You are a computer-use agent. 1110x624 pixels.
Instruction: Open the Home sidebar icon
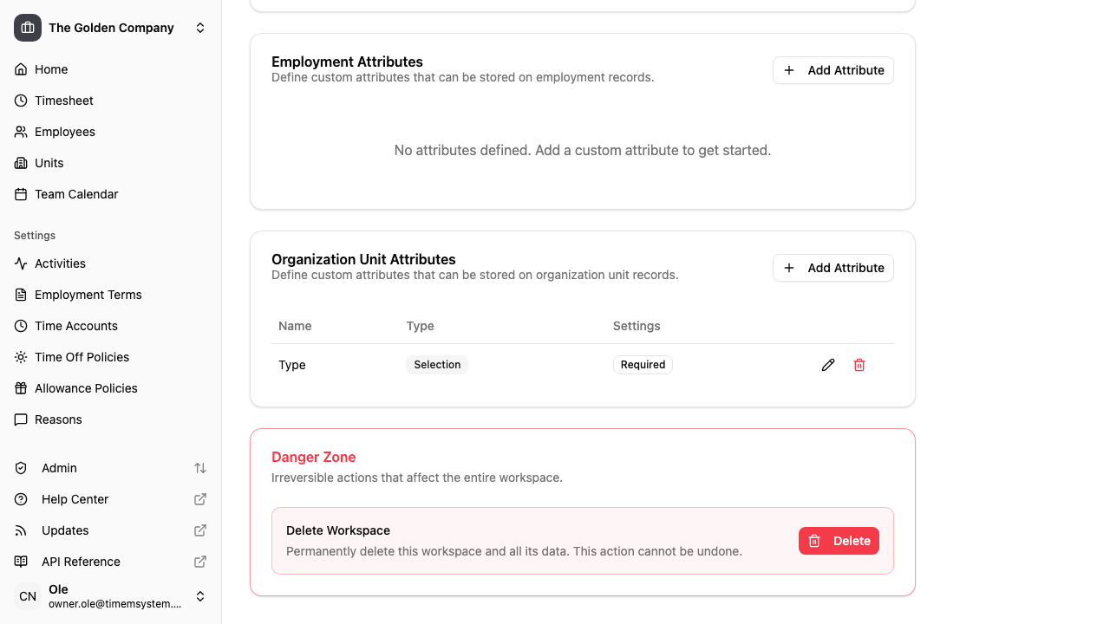(x=20, y=69)
